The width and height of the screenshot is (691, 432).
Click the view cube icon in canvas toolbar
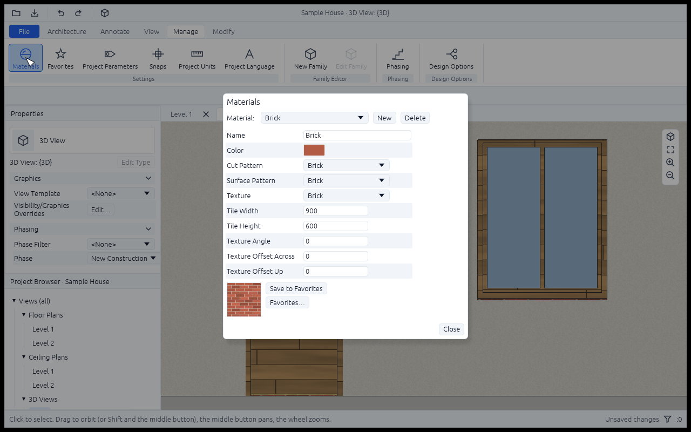point(670,137)
